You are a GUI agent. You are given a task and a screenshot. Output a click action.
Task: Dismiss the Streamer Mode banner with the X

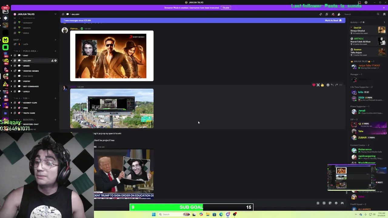click(x=384, y=8)
